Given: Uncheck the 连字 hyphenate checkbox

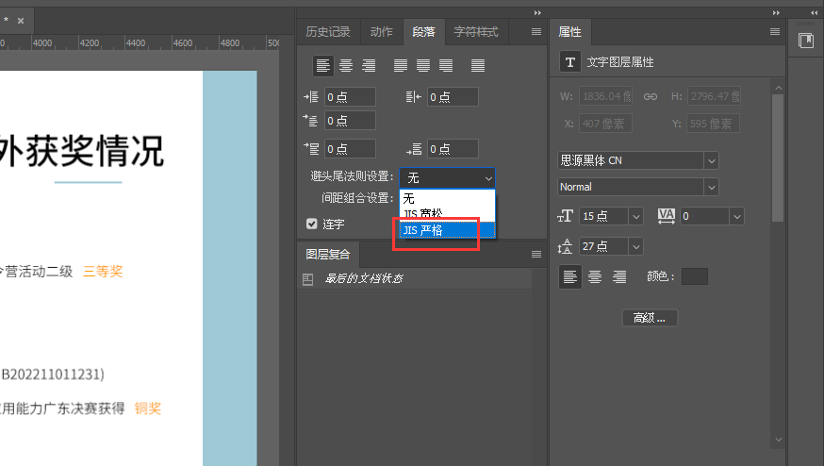Looking at the screenshot, I should 312,224.
